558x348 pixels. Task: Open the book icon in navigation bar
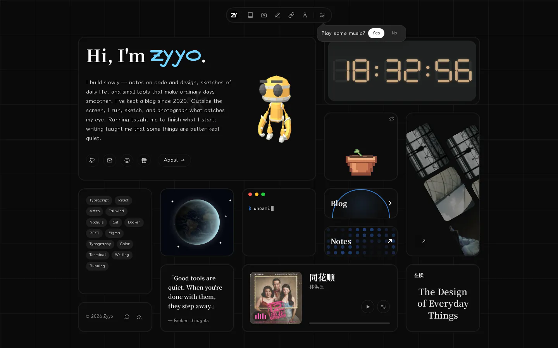[x=250, y=15]
